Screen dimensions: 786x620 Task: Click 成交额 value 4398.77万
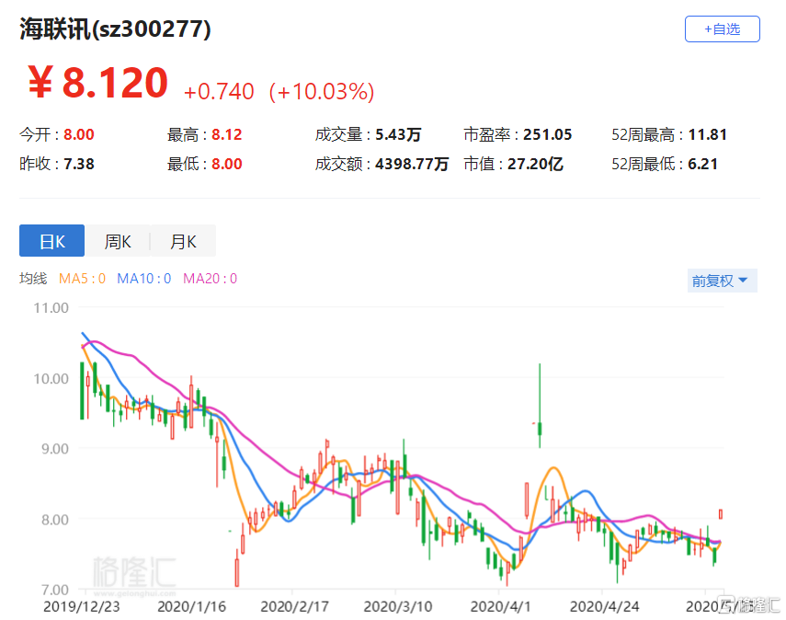click(412, 164)
